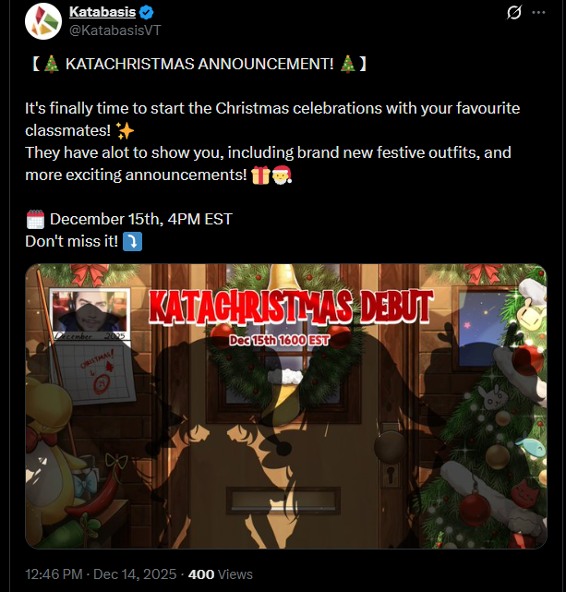Click the blue verified checkmark badge
The height and width of the screenshot is (592, 566).
coord(146,12)
